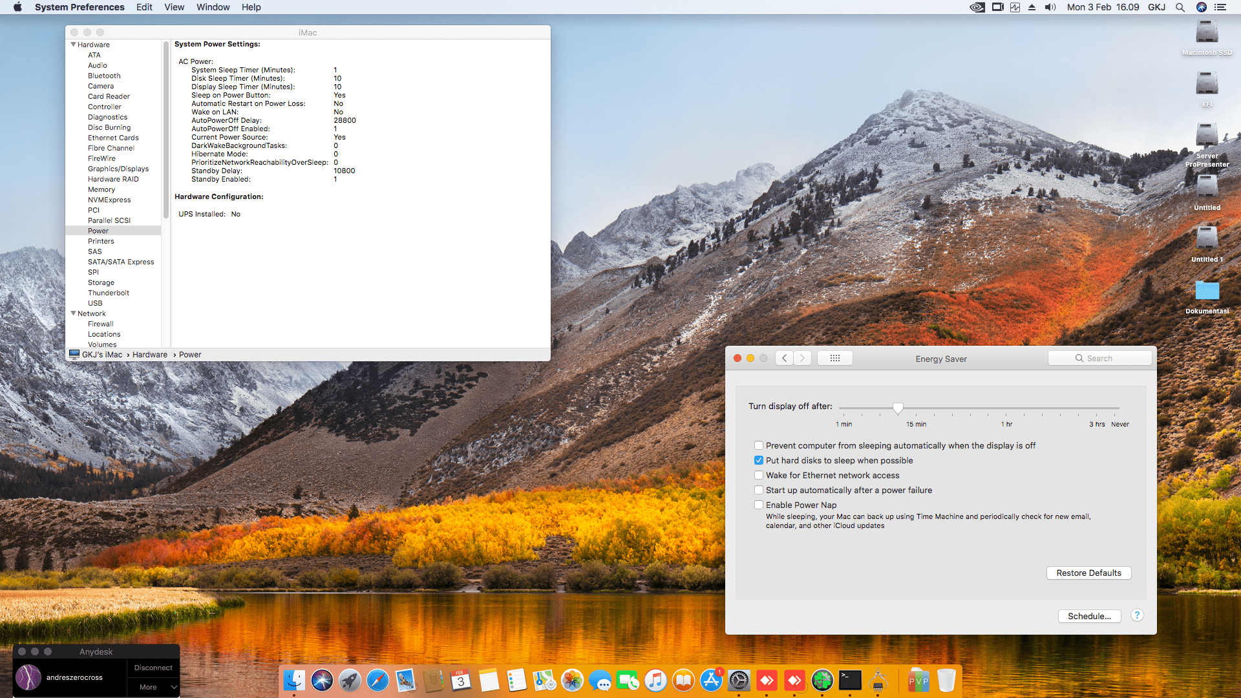Open Terminal from the dock
The image size is (1241, 698).
point(850,680)
